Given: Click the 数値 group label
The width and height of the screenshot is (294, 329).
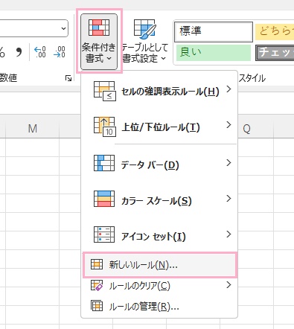Looking at the screenshot, I should 8,78.
